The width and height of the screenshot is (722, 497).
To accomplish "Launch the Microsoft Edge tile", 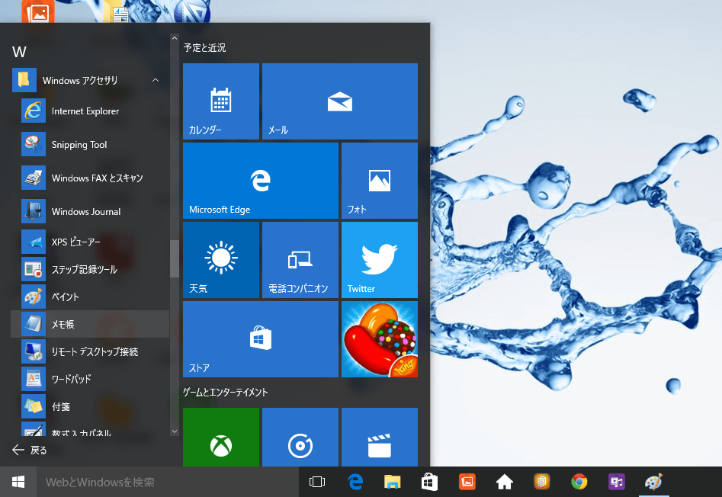I will [261, 181].
